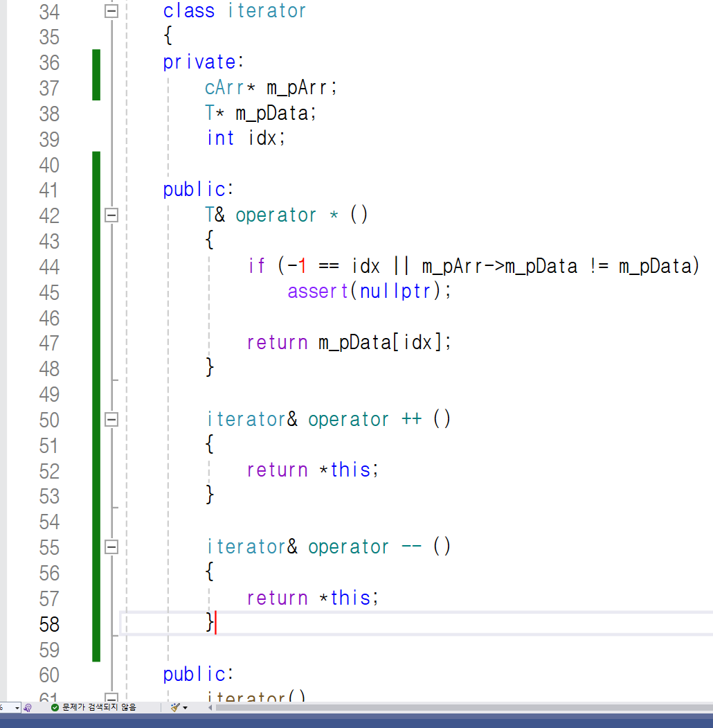Click 'm_pData' declaration on line 38
Image resolution: width=713 pixels, height=728 pixels.
(272, 114)
